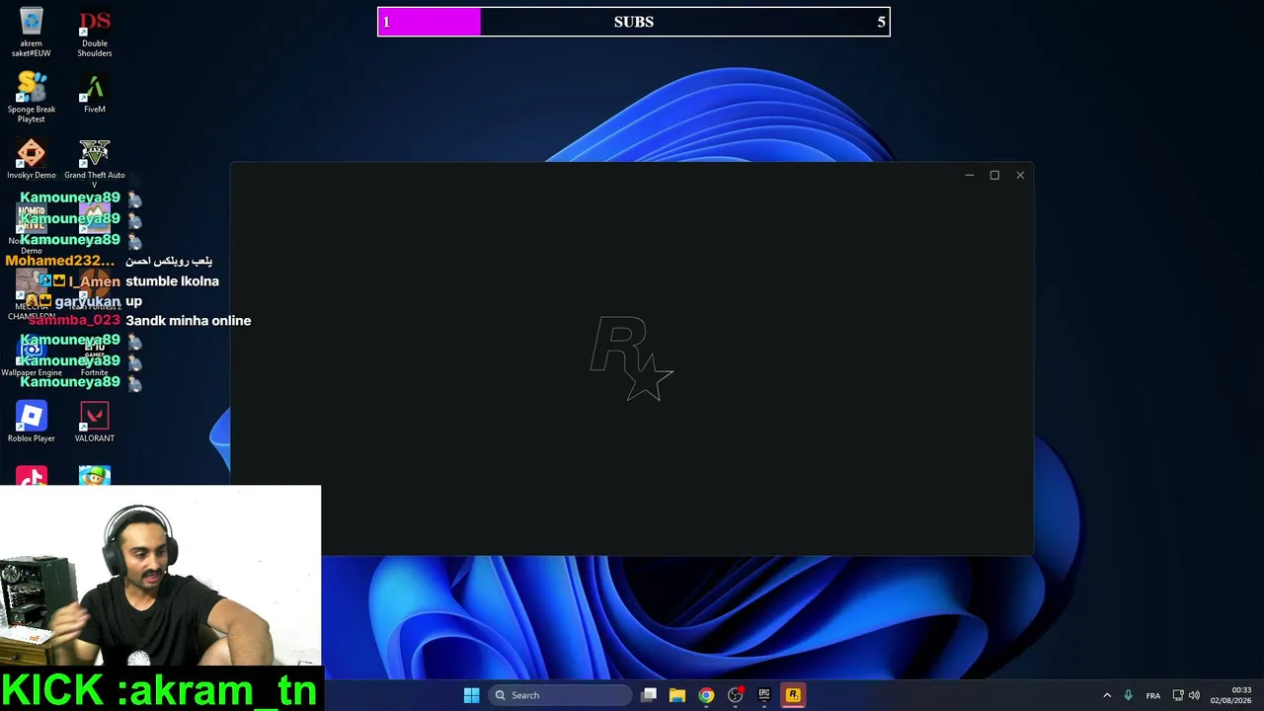Open the network status tray icon
The image size is (1264, 711).
coord(1177,695)
